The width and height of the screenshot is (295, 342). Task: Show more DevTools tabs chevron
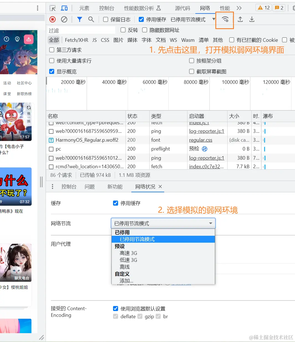tap(239, 8)
